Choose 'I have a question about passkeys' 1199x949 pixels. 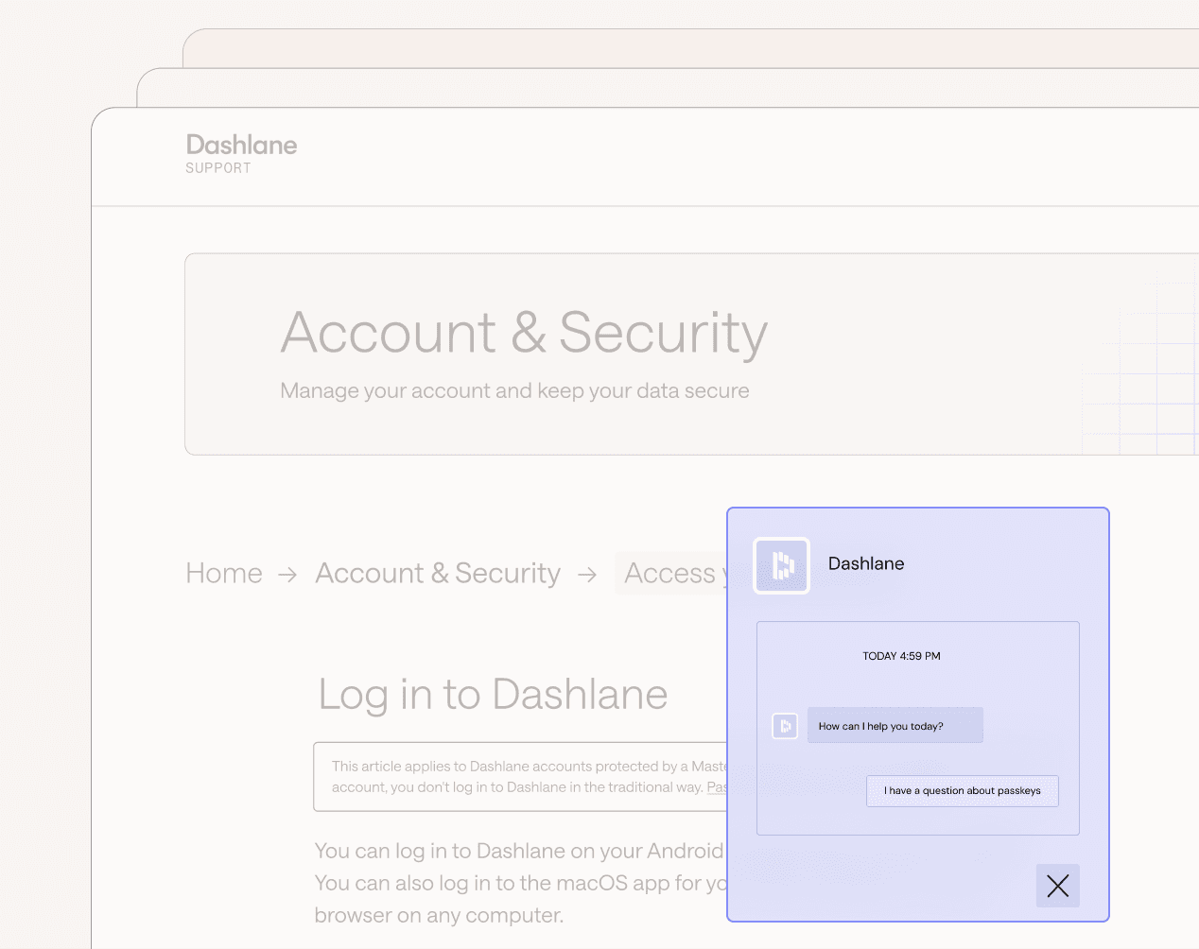pos(963,790)
